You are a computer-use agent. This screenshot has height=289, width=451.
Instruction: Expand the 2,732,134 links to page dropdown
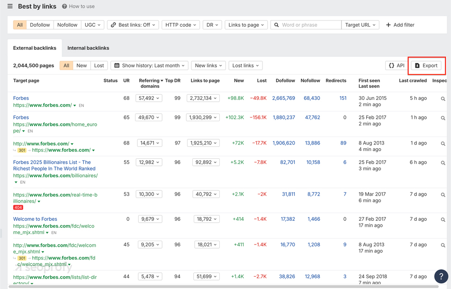click(x=203, y=98)
